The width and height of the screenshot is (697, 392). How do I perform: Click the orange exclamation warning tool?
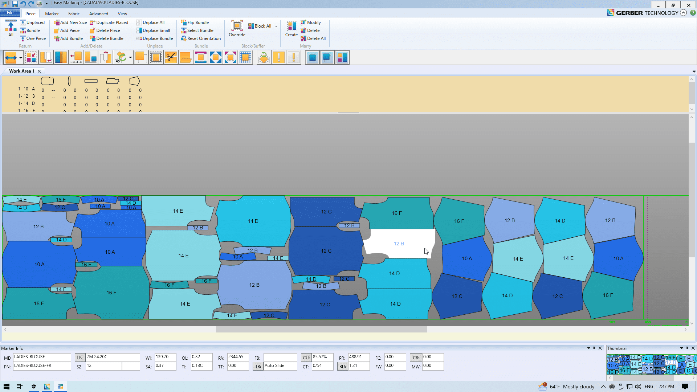[x=279, y=58]
